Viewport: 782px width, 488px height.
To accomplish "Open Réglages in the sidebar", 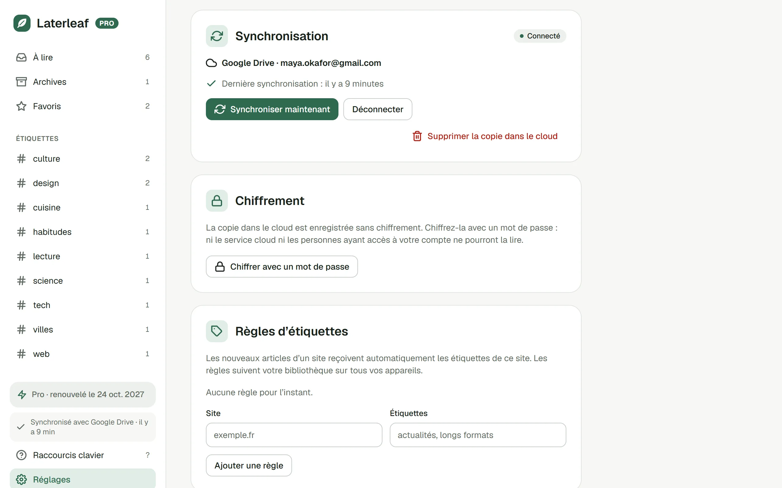I will [83, 479].
